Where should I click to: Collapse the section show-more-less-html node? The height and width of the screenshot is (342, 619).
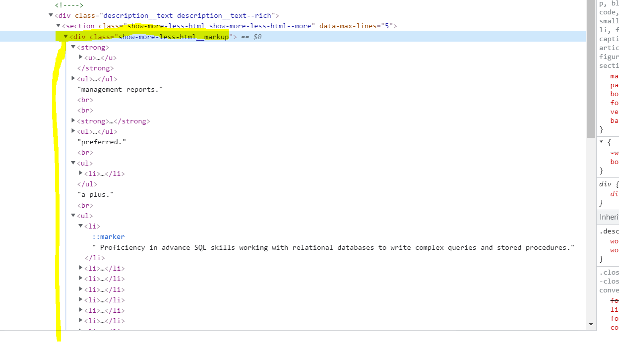click(58, 26)
